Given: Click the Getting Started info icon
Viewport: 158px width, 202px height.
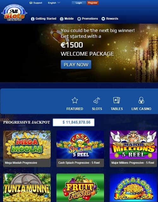Looking at the screenshot, I should 33,19.
